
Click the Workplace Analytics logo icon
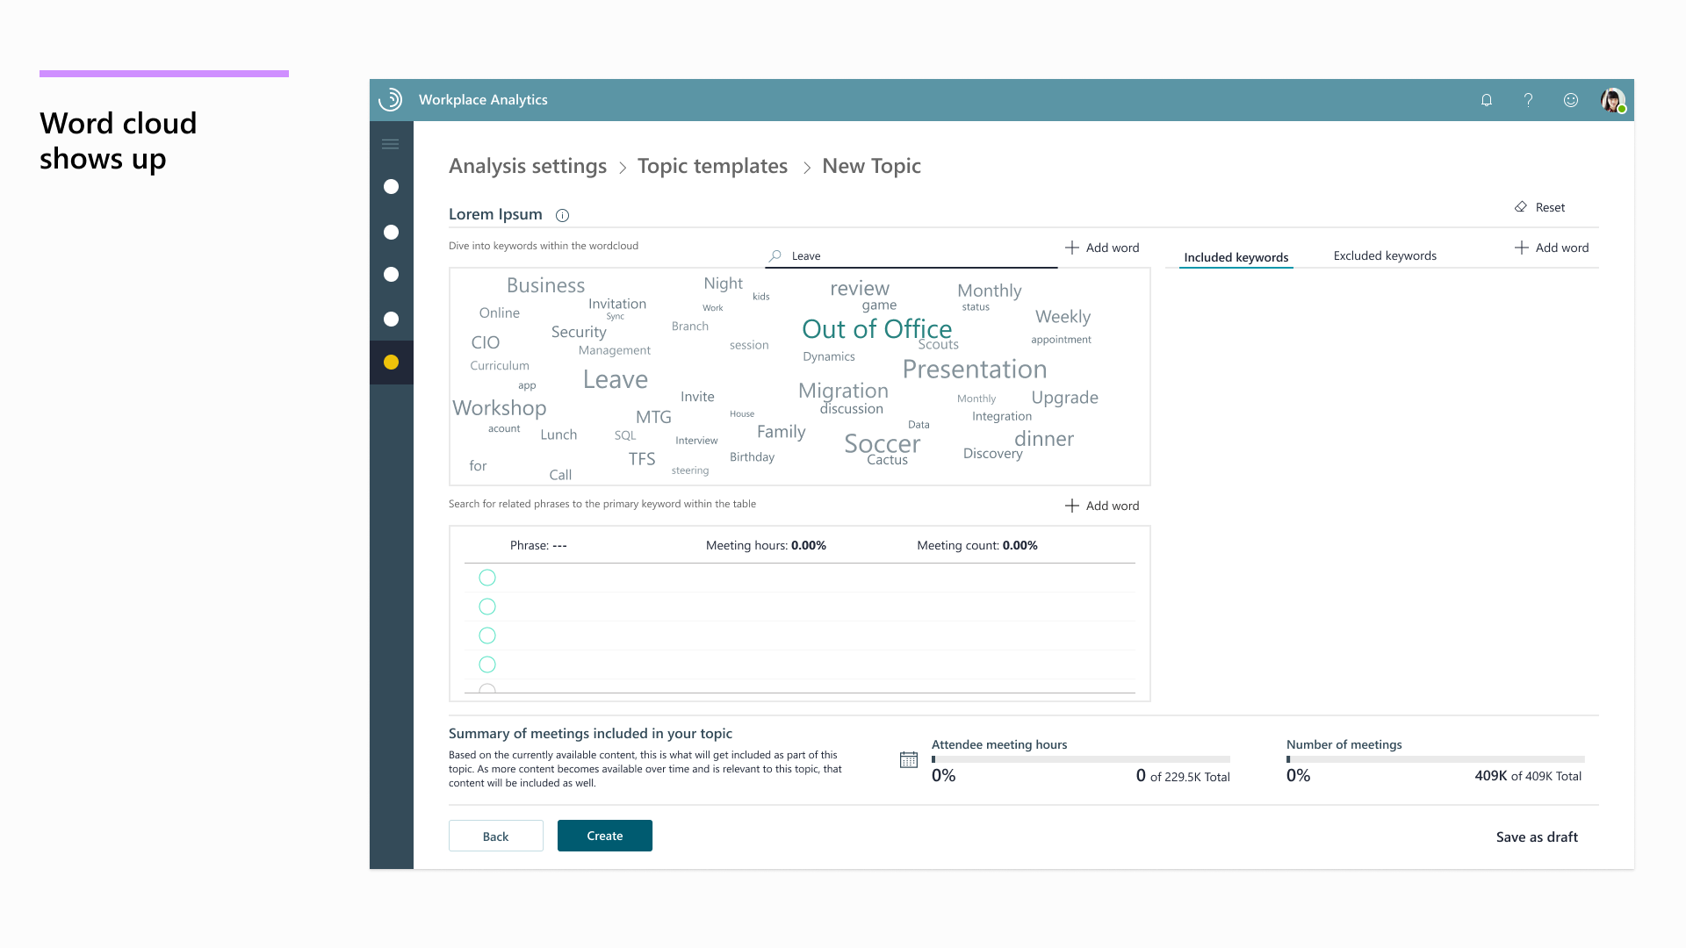click(x=389, y=99)
